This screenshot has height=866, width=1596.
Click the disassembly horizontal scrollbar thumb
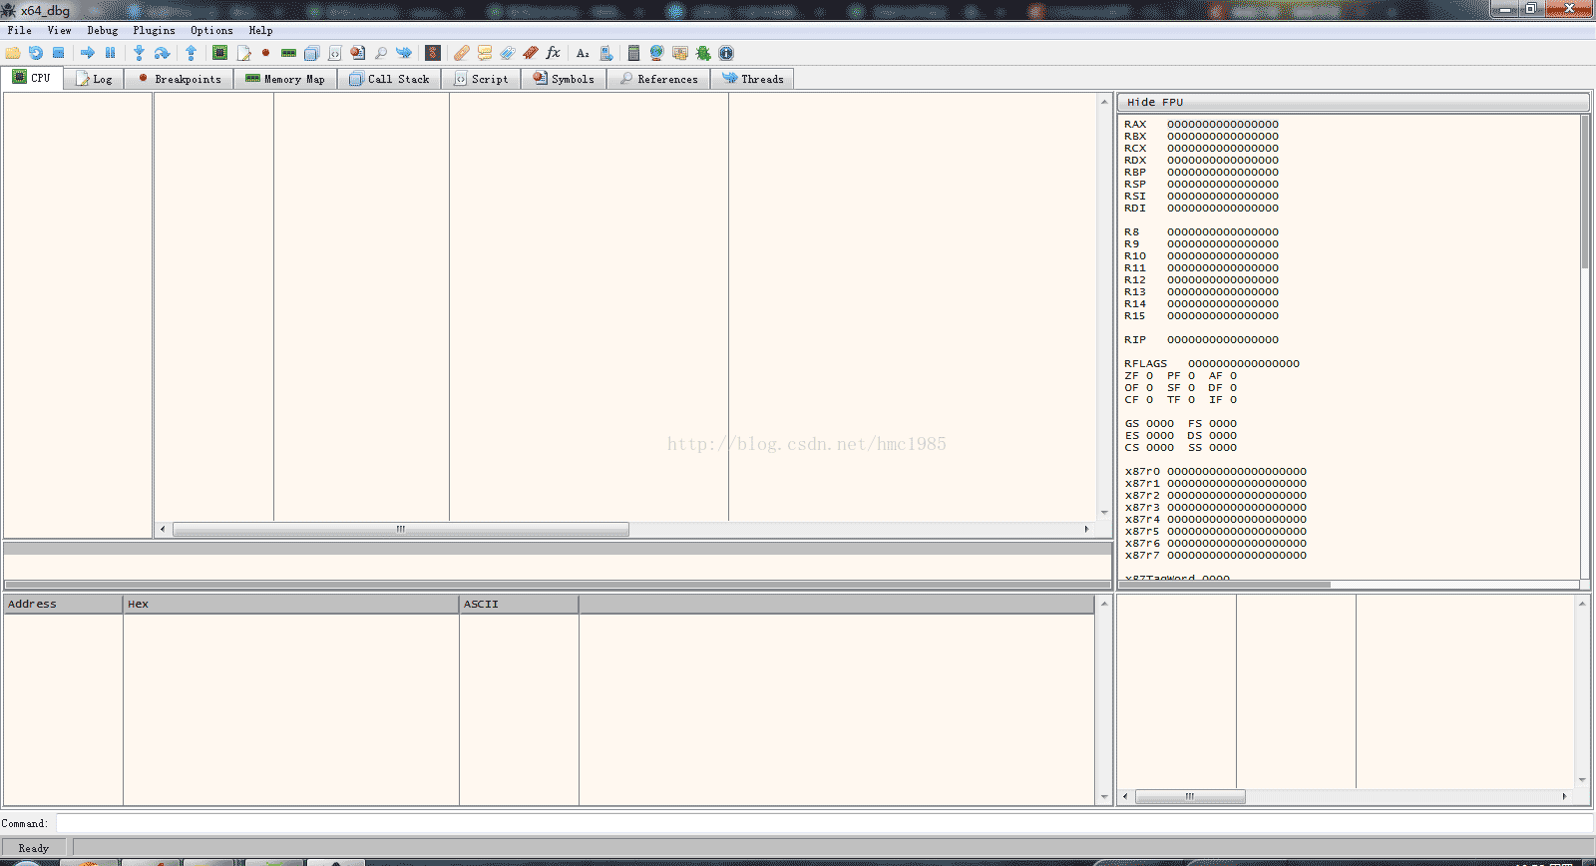(x=401, y=529)
